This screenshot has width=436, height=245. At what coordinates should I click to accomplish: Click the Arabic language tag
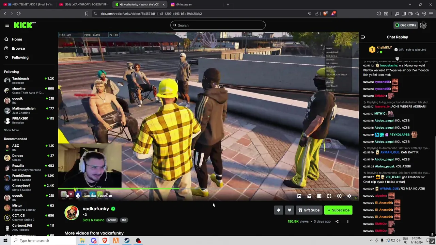coord(112,220)
